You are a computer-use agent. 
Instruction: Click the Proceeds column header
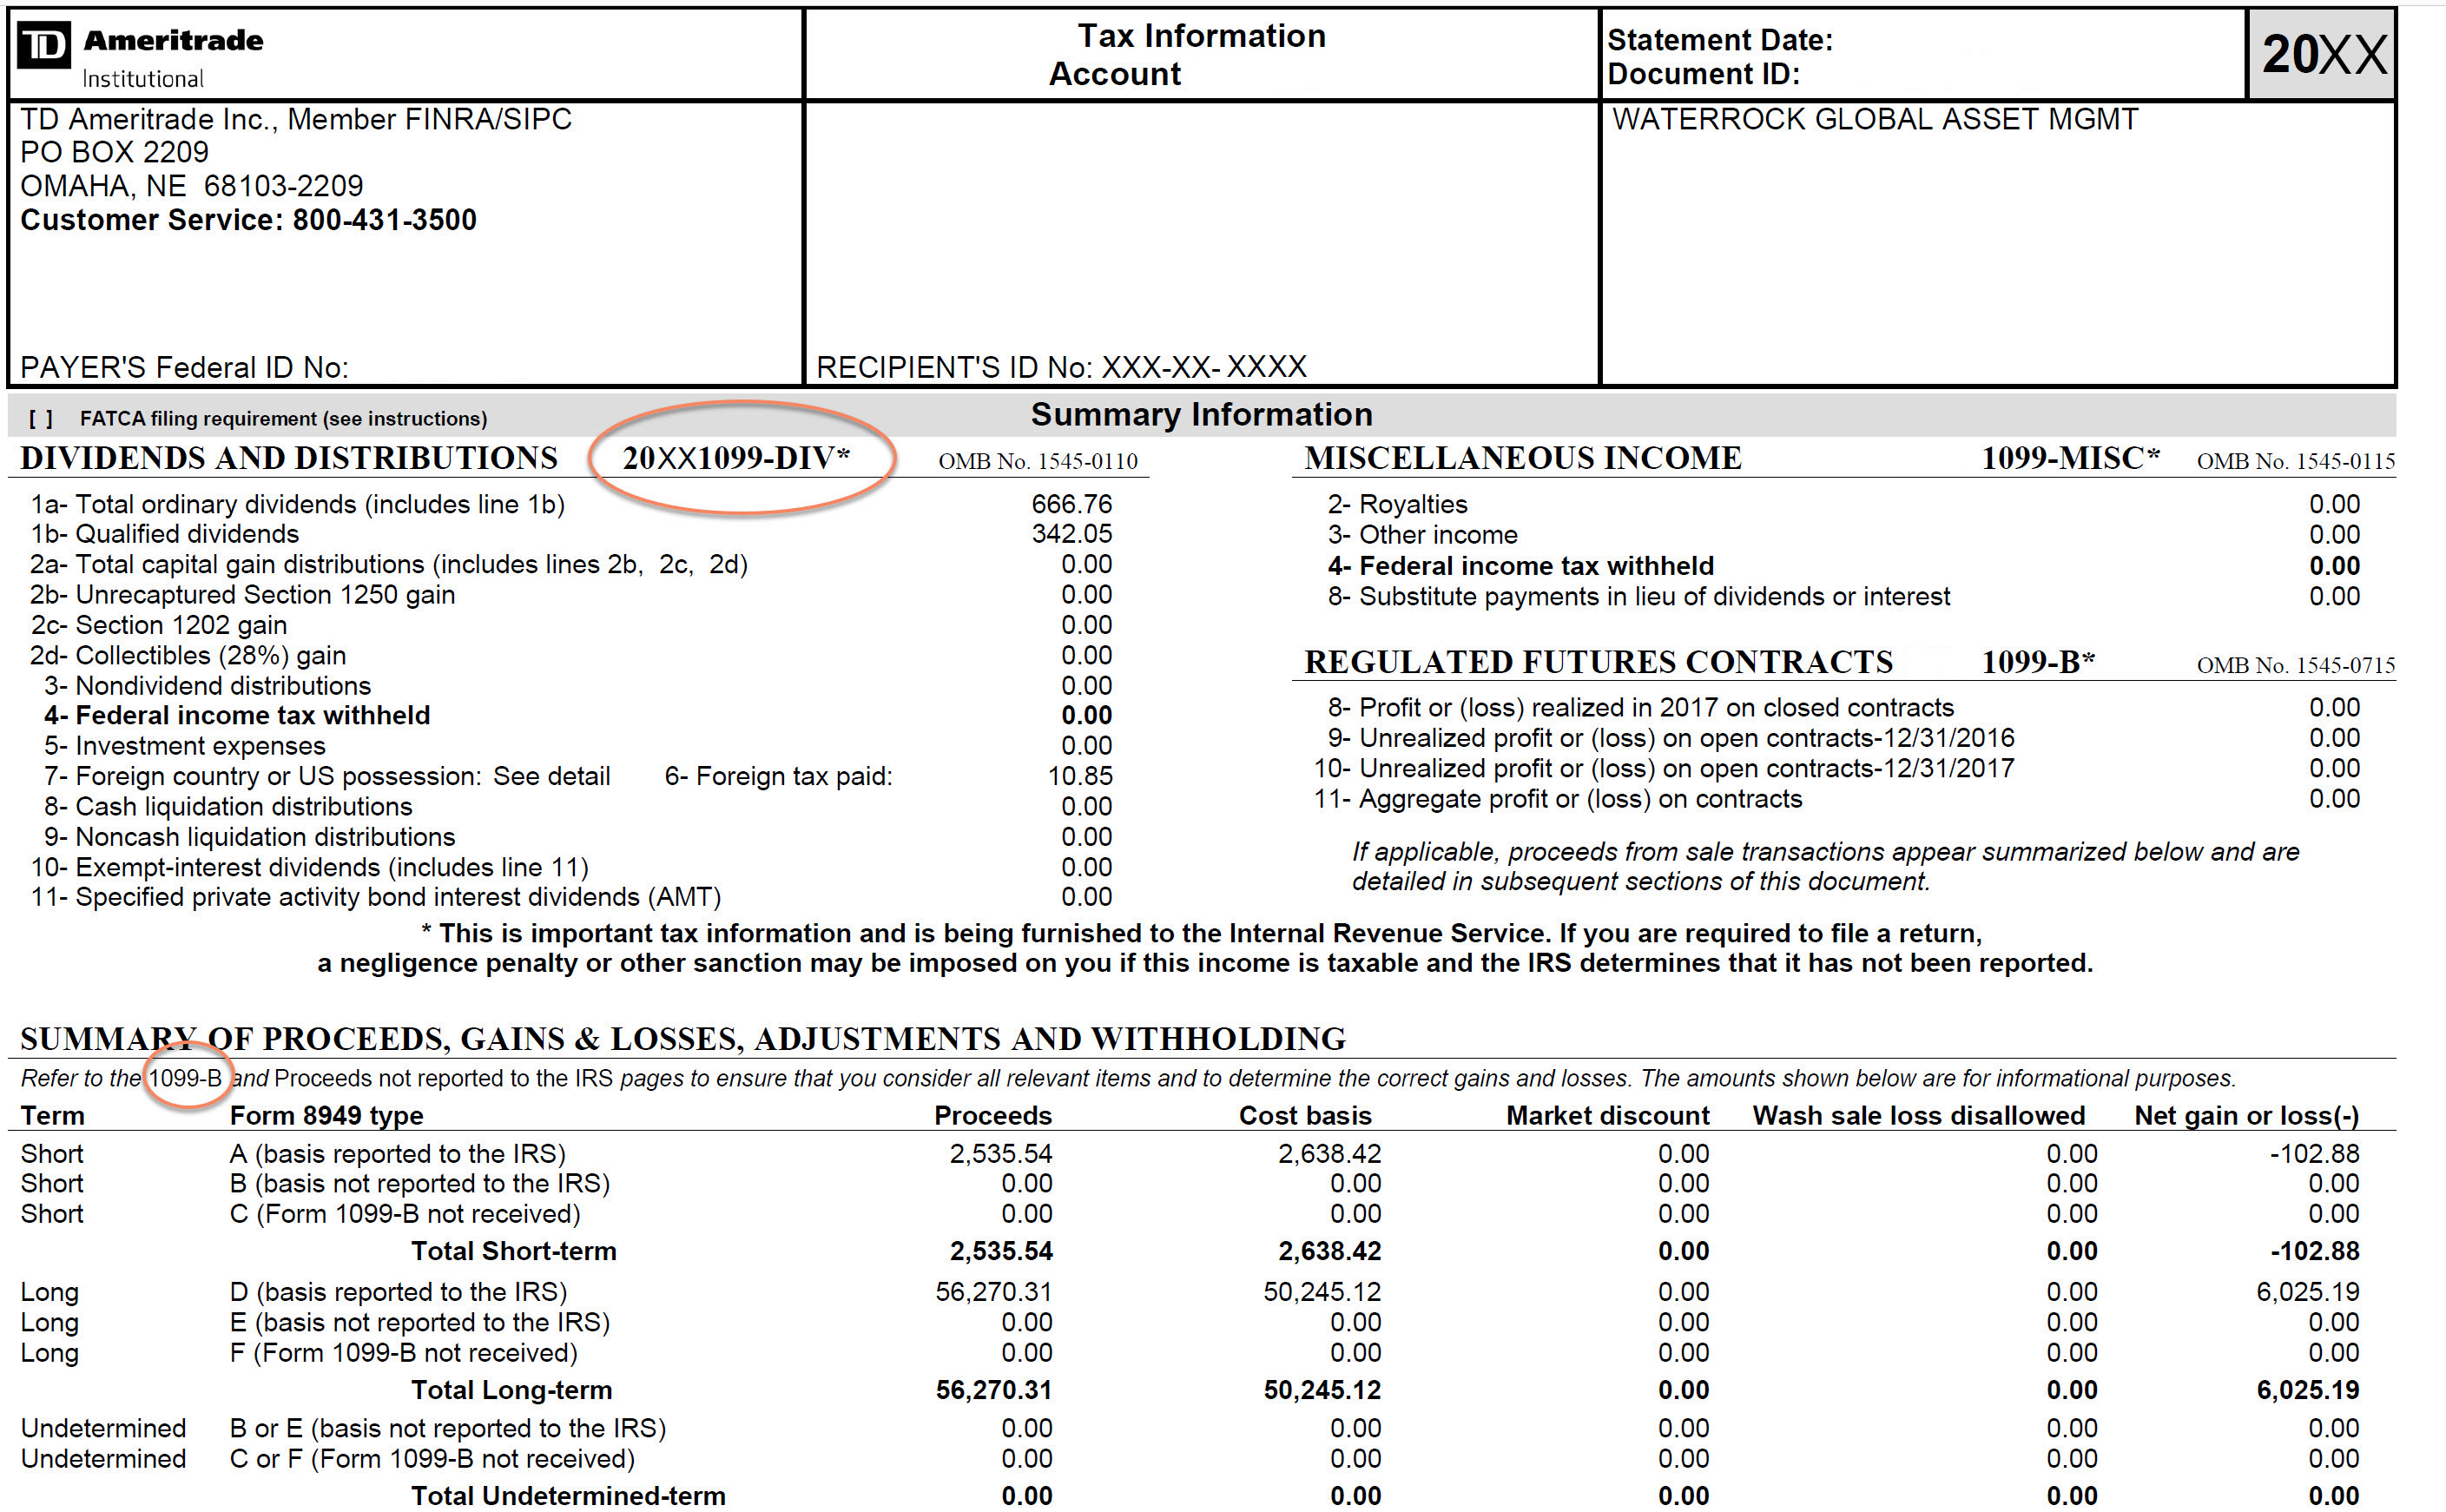click(x=992, y=1115)
